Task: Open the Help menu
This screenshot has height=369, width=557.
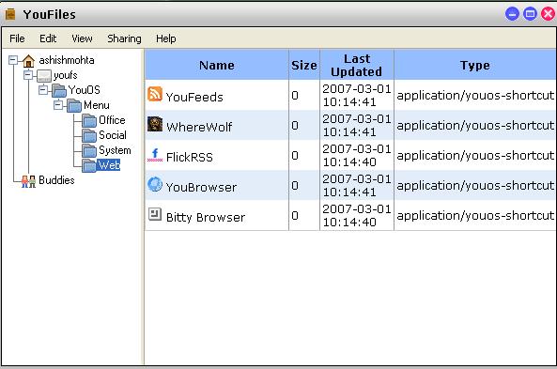Action: (166, 38)
